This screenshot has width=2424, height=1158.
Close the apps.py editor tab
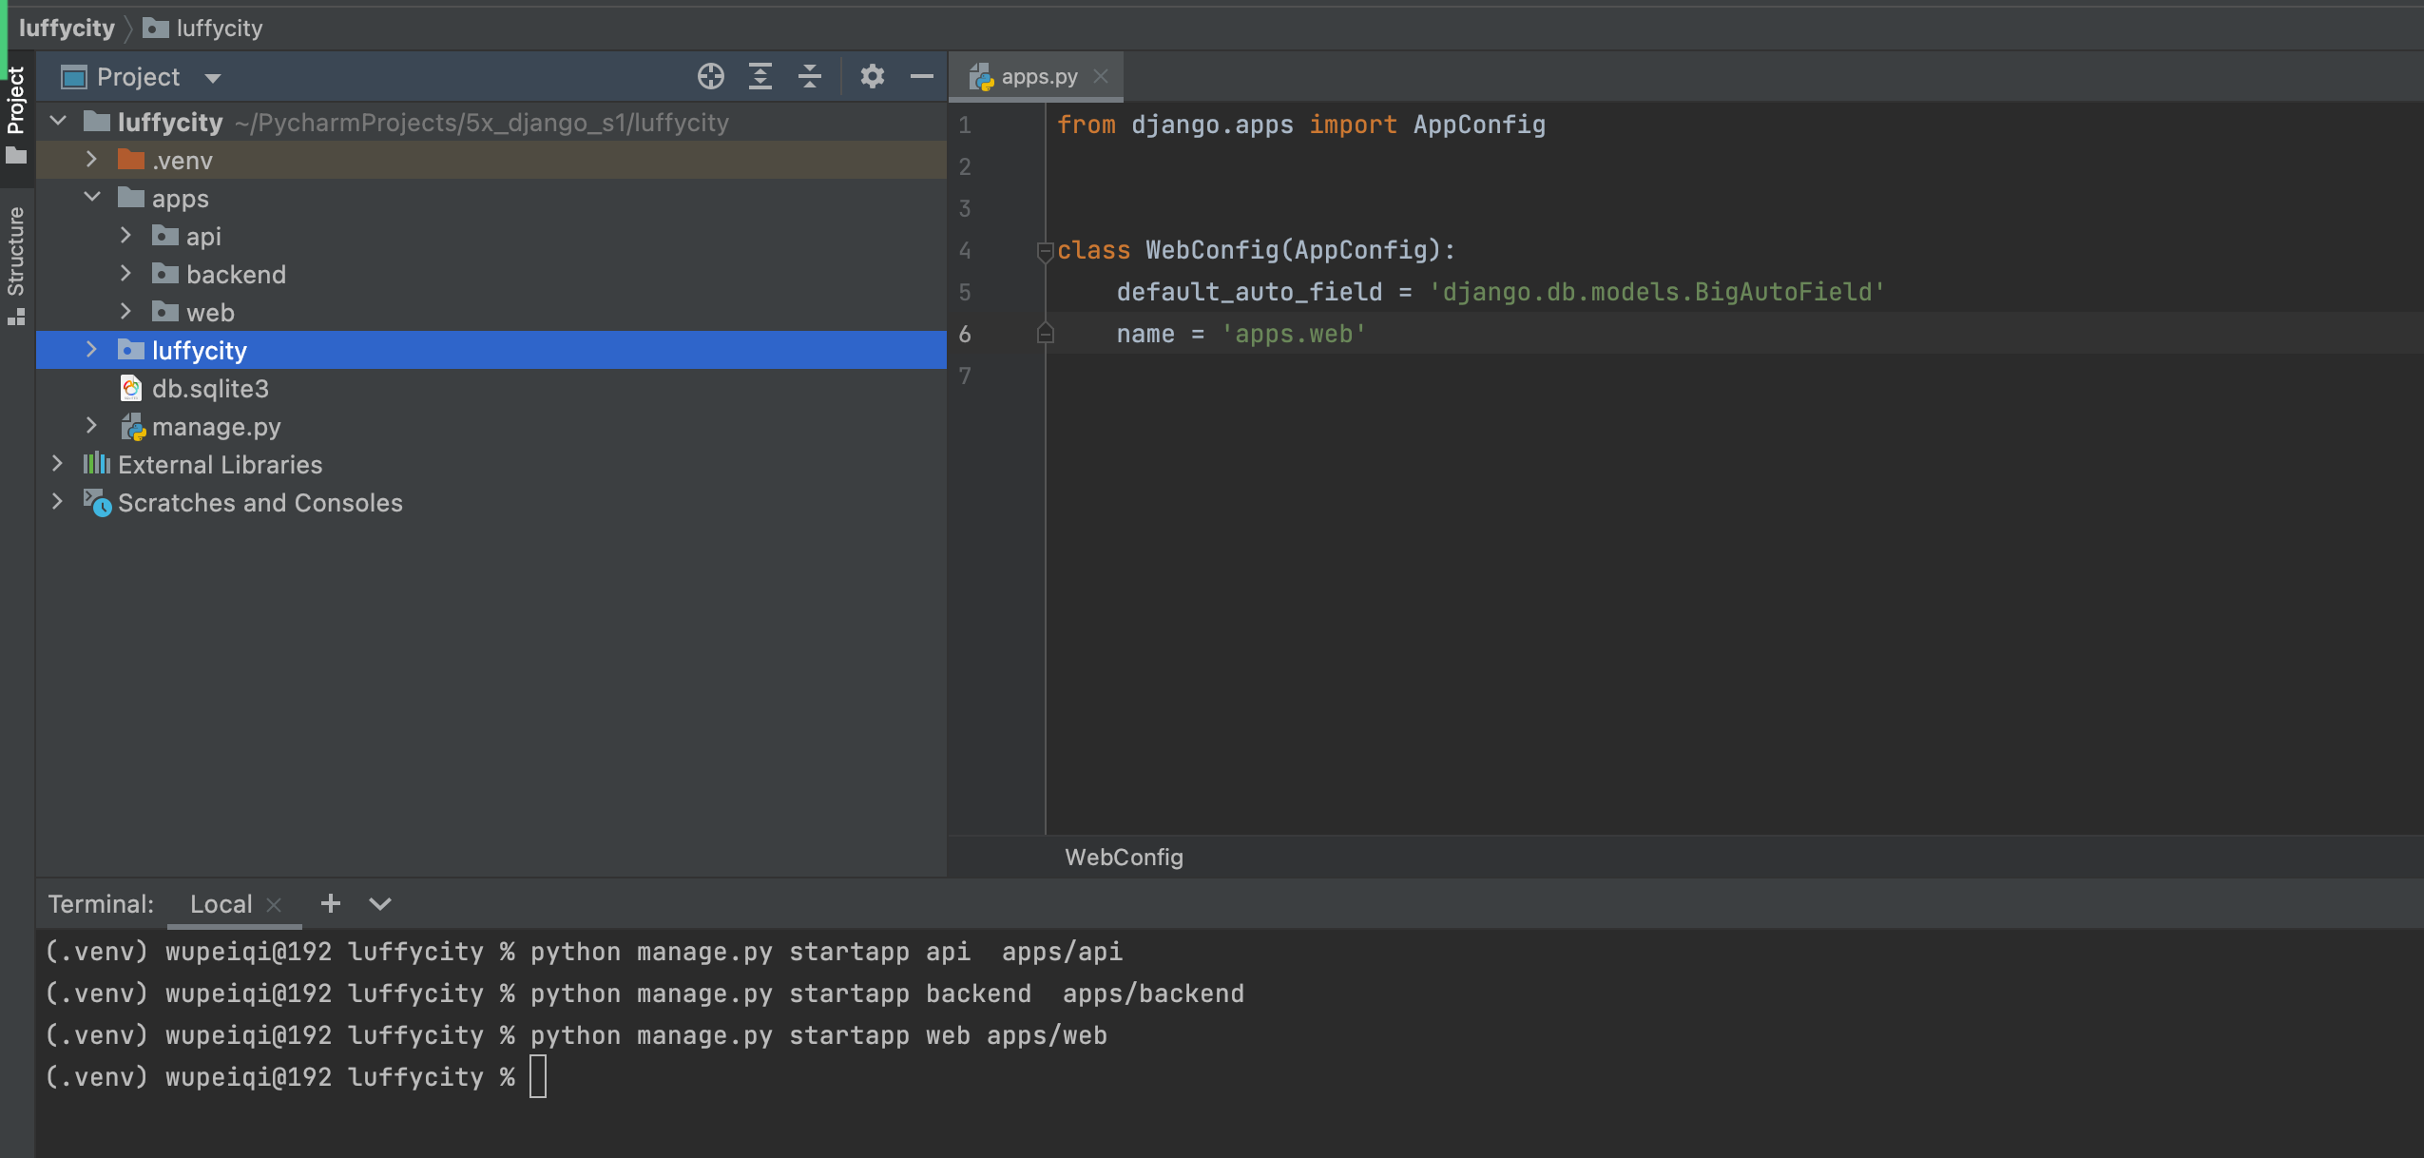click(1101, 76)
